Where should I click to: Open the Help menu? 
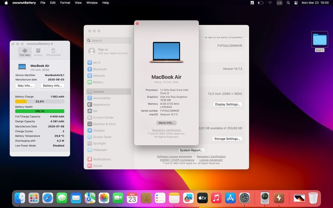(x=106, y=3)
